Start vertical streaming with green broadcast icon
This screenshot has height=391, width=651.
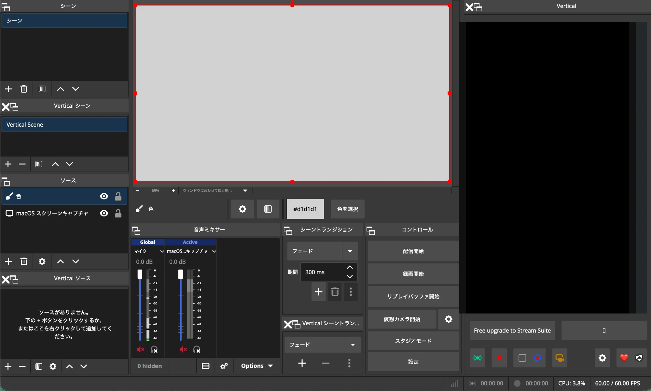pos(478,358)
